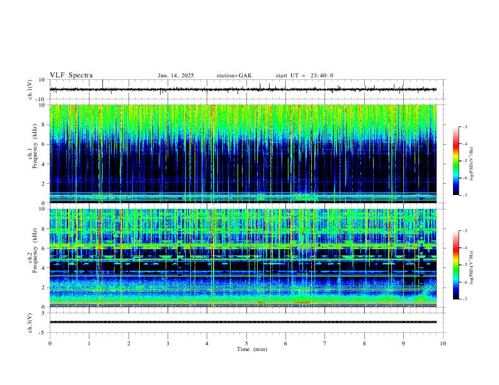Image resolution: width=499 pixels, height=385 pixels.
Task: Click the ch.2 "Frequency (kHz)" axis label
Action: pyautogui.click(x=35, y=250)
